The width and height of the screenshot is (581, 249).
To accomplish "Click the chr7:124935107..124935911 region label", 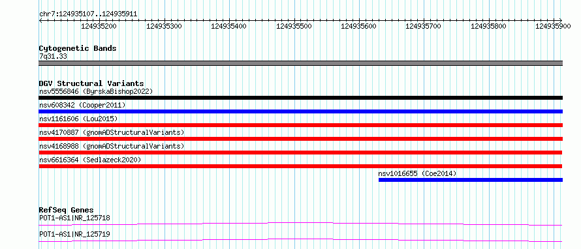I will (88, 14).
